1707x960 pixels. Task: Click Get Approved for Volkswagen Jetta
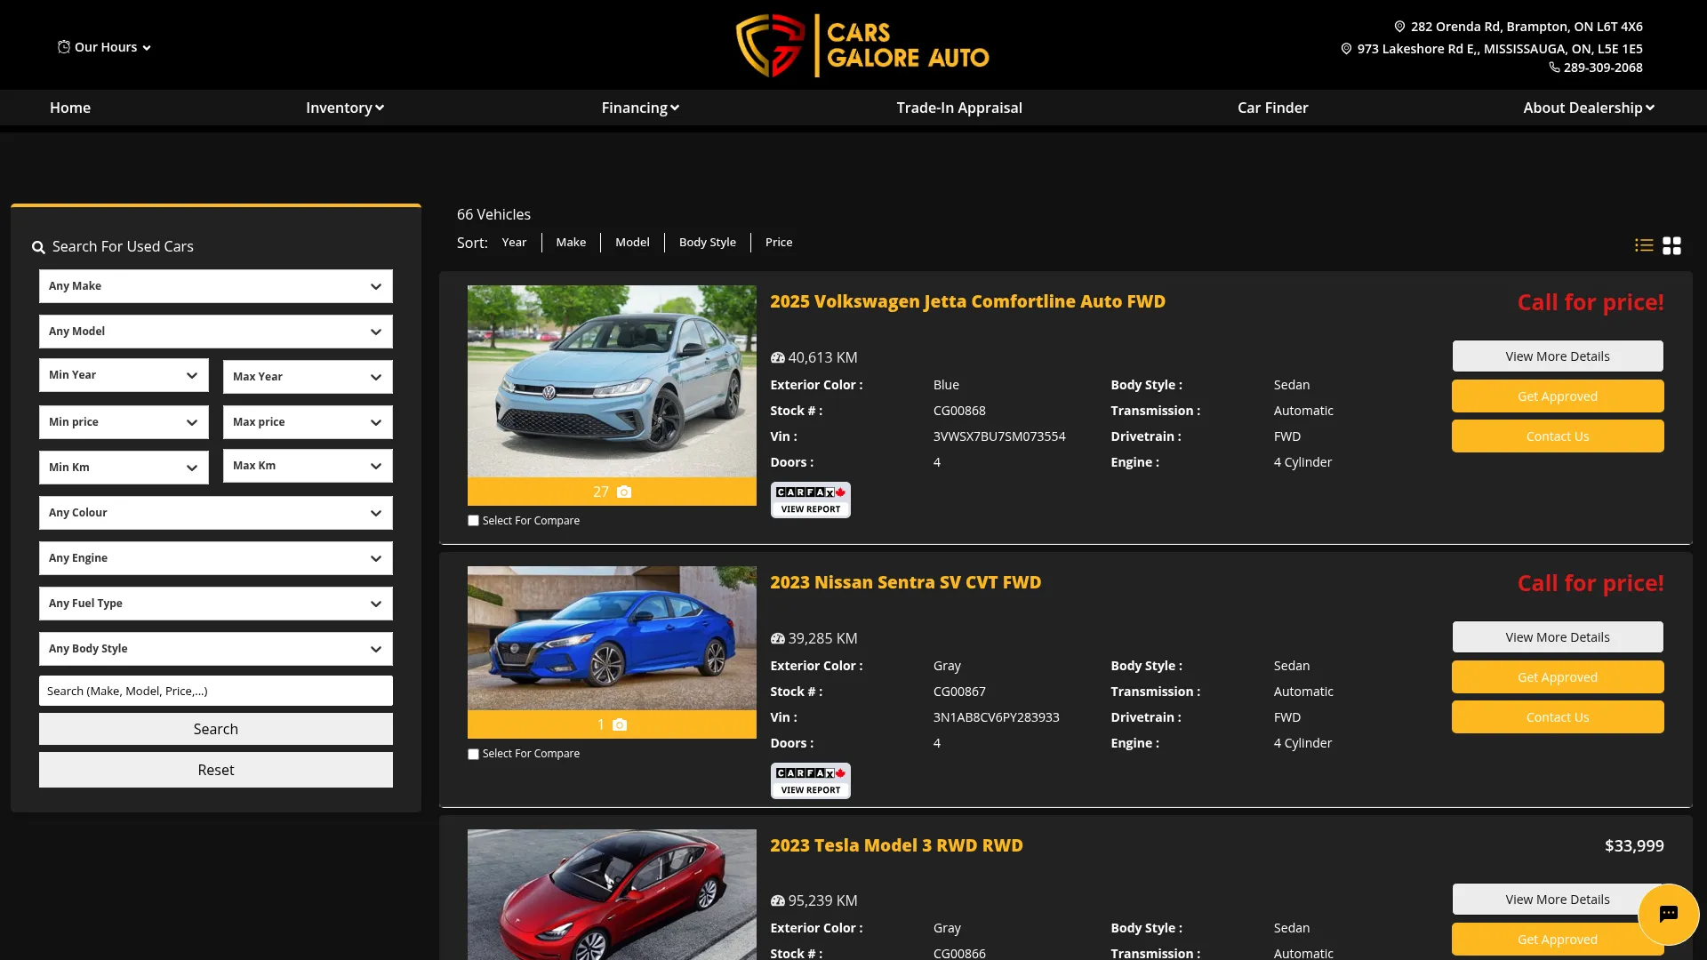(x=1558, y=396)
